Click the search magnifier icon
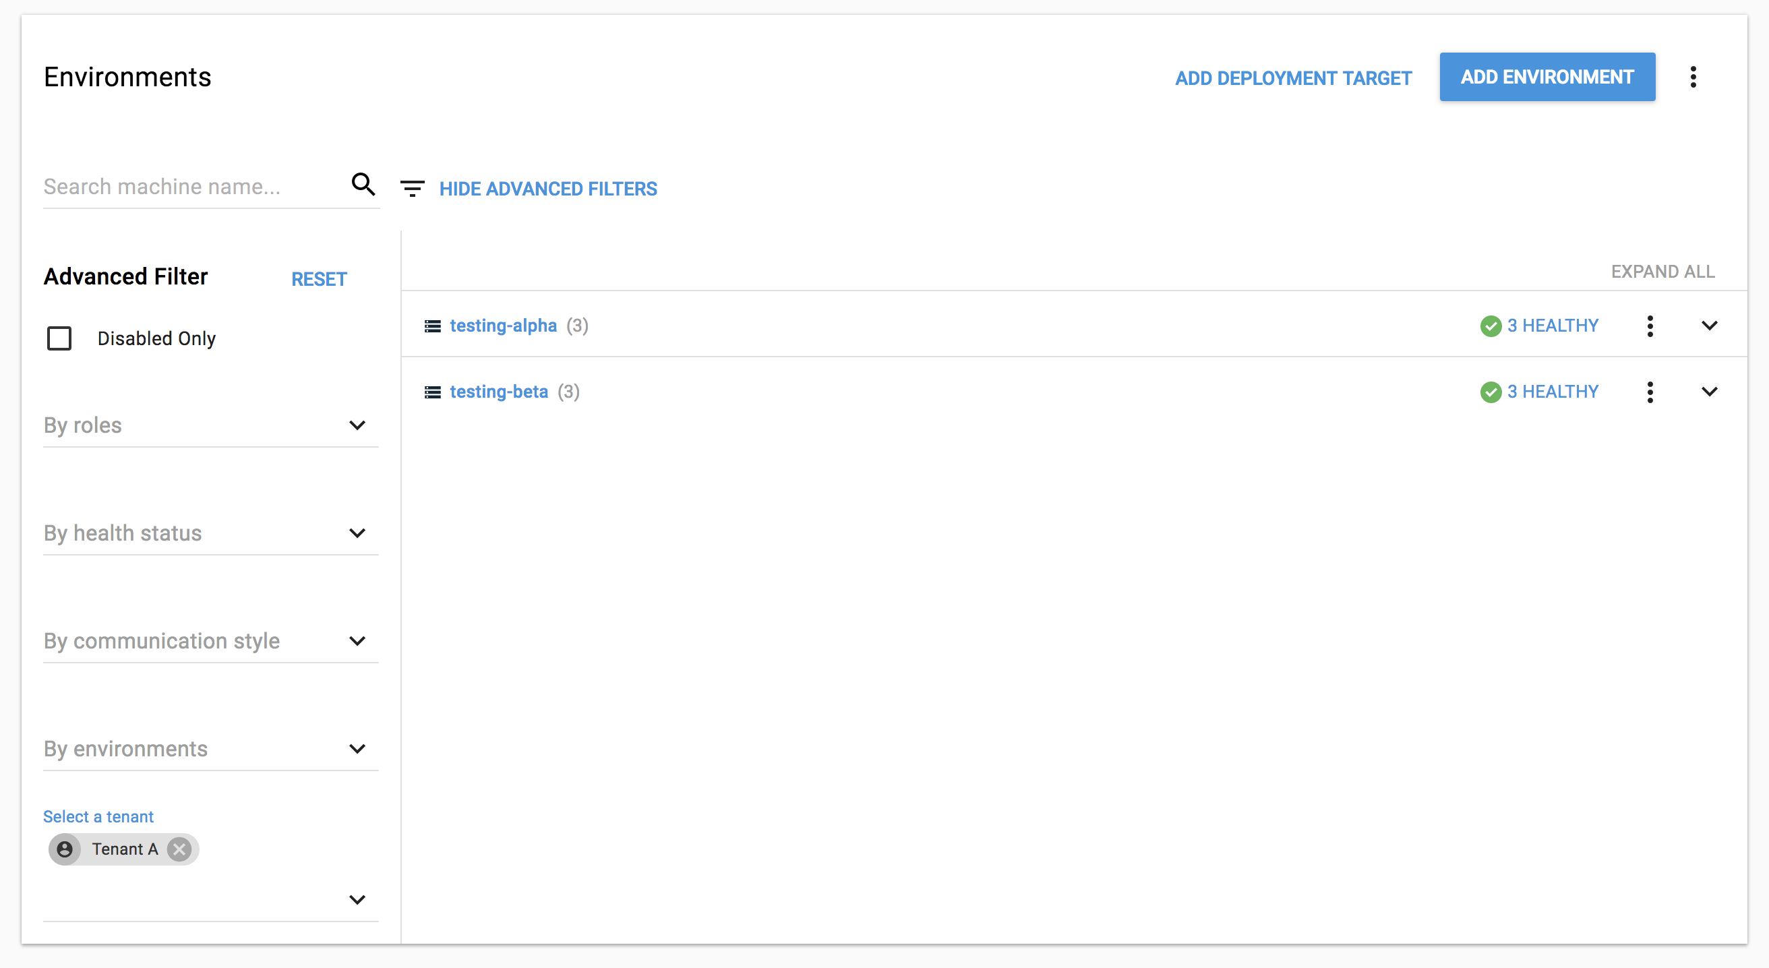The height and width of the screenshot is (968, 1769). 363,185
